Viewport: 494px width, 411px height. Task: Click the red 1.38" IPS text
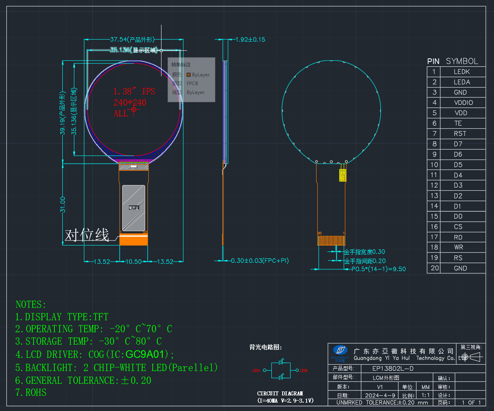(x=134, y=91)
